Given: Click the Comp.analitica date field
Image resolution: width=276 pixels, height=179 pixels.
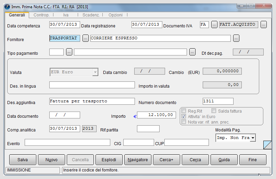Looking at the screenshot, I should click(x=65, y=129).
